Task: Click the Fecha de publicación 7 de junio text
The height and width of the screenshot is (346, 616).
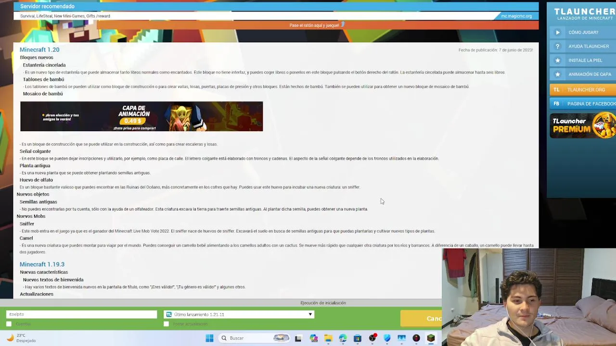Action: pyautogui.click(x=496, y=50)
